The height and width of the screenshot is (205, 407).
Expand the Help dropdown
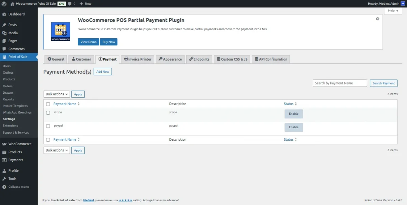click(x=393, y=11)
